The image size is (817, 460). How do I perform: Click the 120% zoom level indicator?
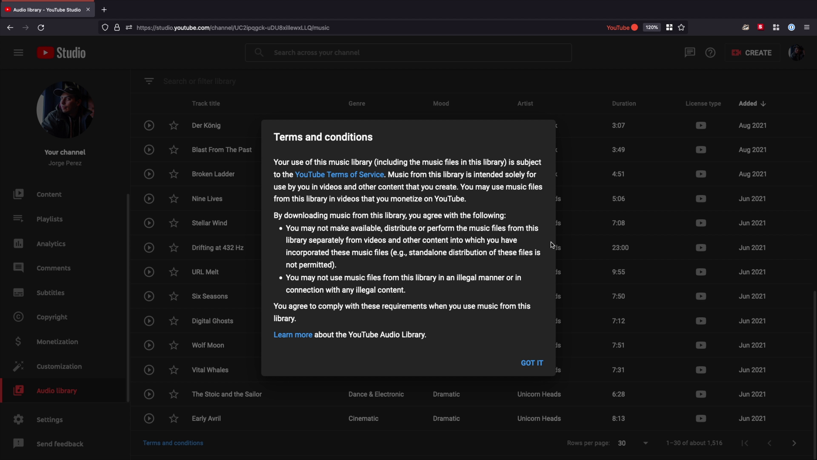[652, 27]
